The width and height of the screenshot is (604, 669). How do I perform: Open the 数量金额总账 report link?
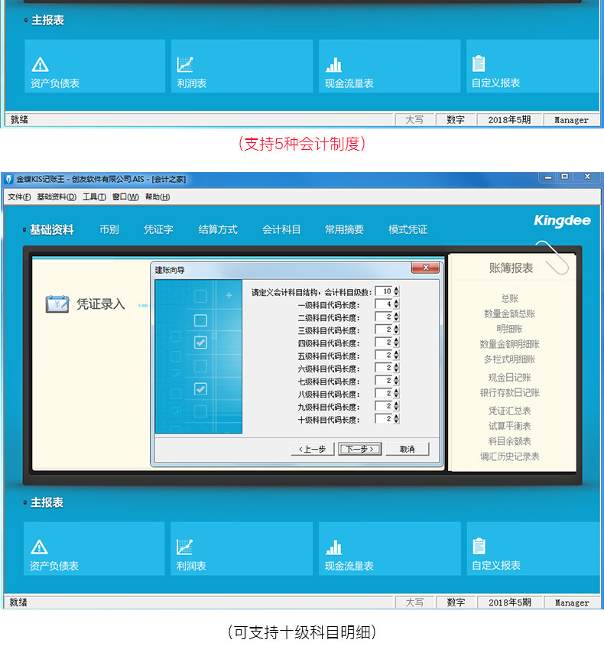(510, 313)
